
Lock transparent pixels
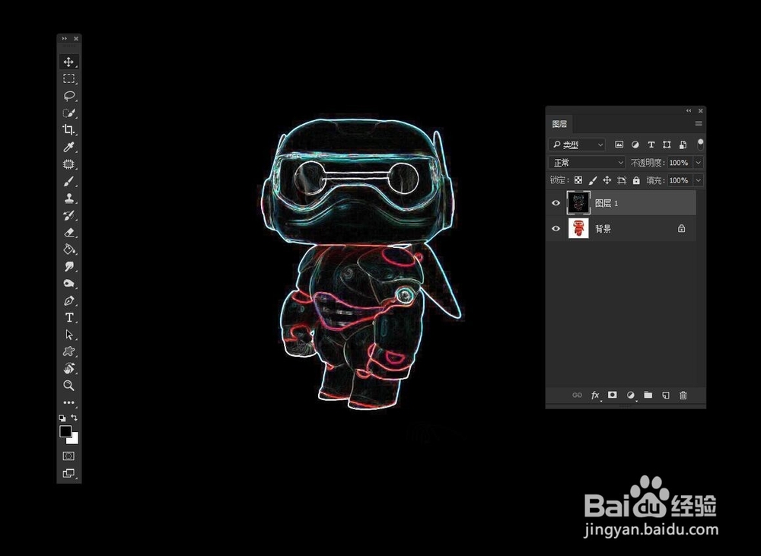pyautogui.click(x=578, y=180)
